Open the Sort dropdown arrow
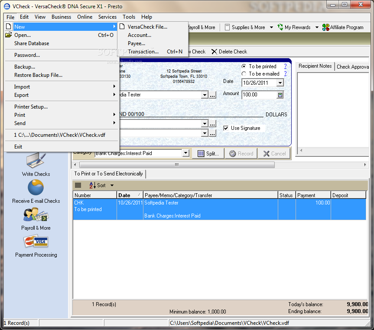 tap(112, 185)
